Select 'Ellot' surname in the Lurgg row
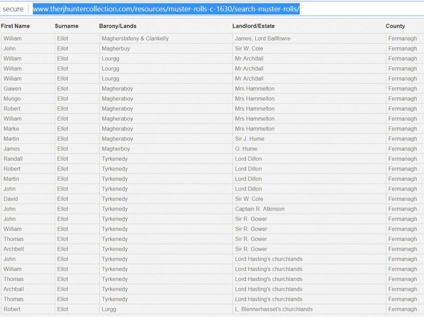Image resolution: width=424 pixels, height=317 pixels. click(63, 309)
